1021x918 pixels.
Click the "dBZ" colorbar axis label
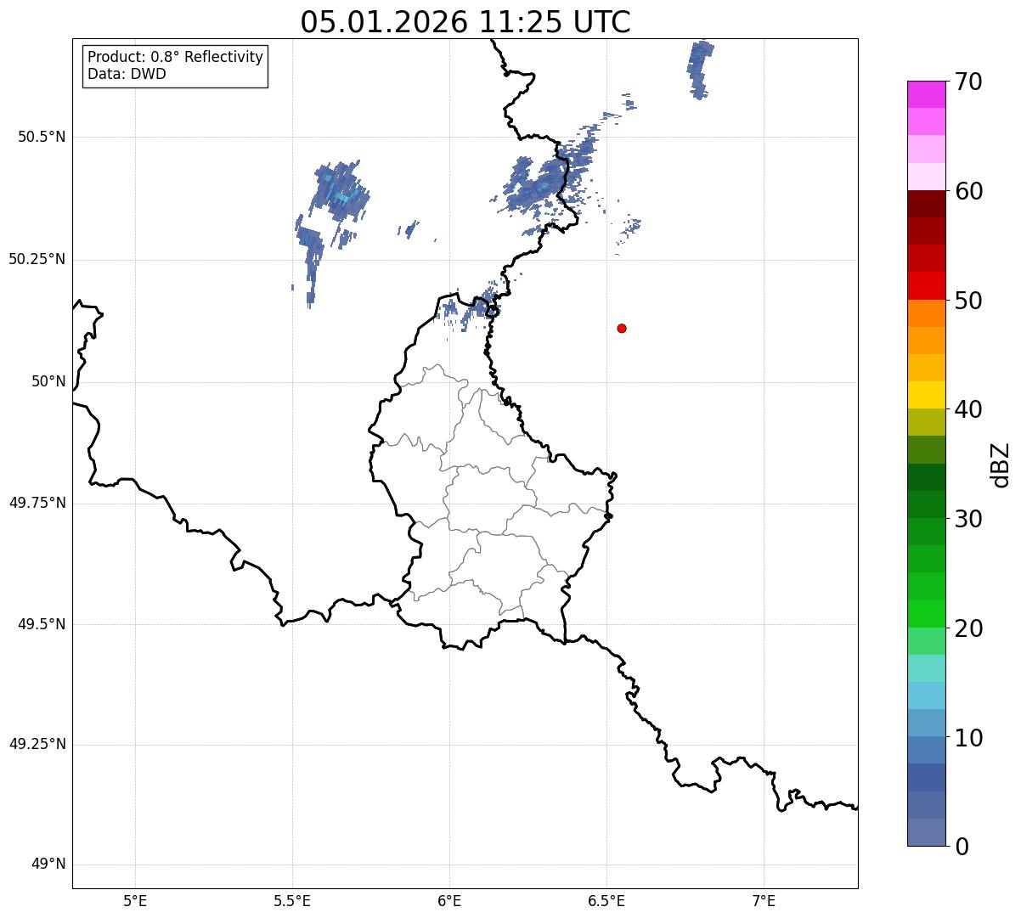coord(1001,464)
